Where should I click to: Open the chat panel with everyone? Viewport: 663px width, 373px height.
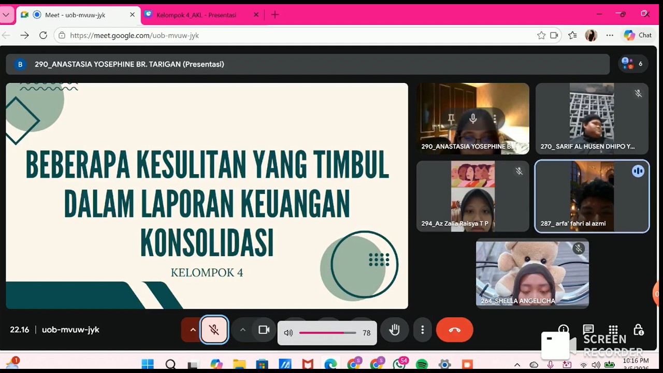588,329
